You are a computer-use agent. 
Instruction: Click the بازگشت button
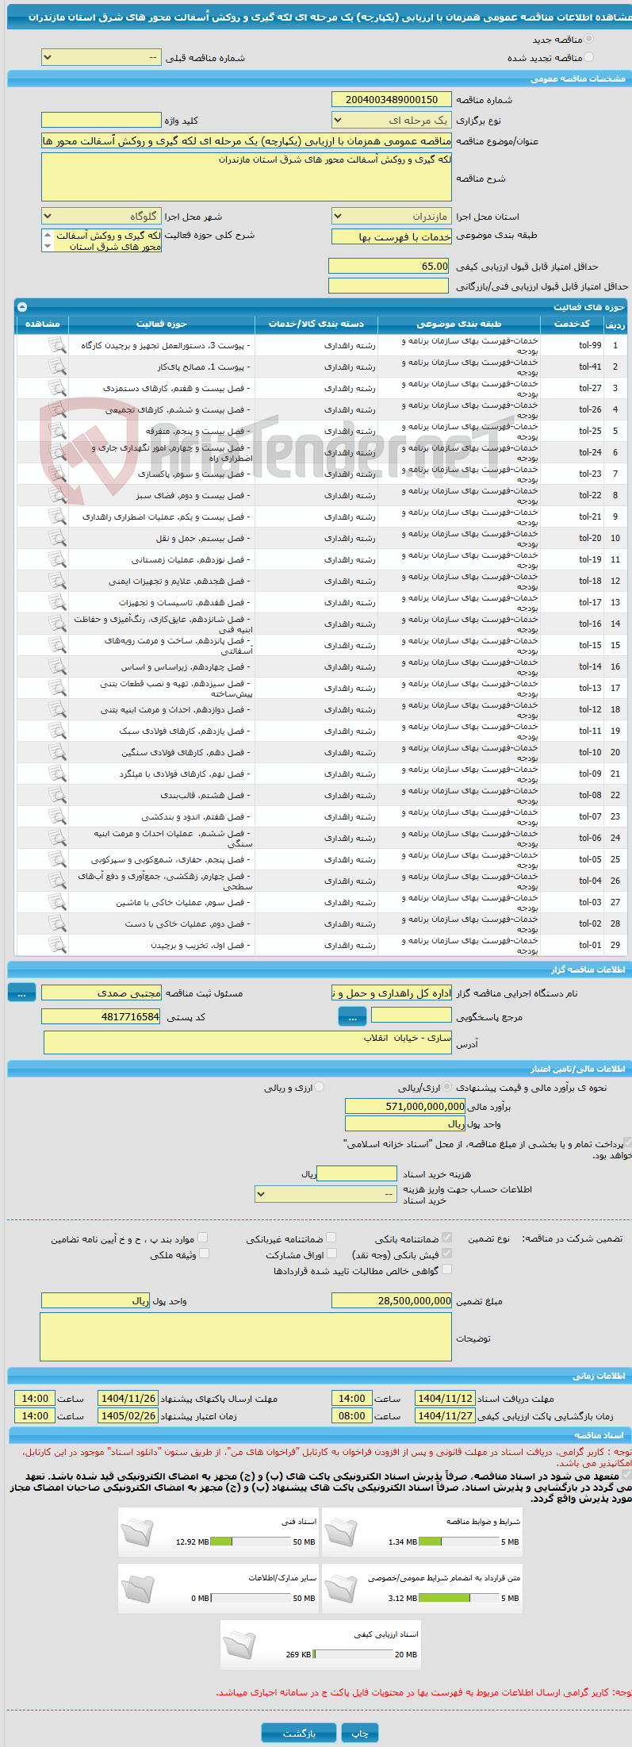point(299,1733)
